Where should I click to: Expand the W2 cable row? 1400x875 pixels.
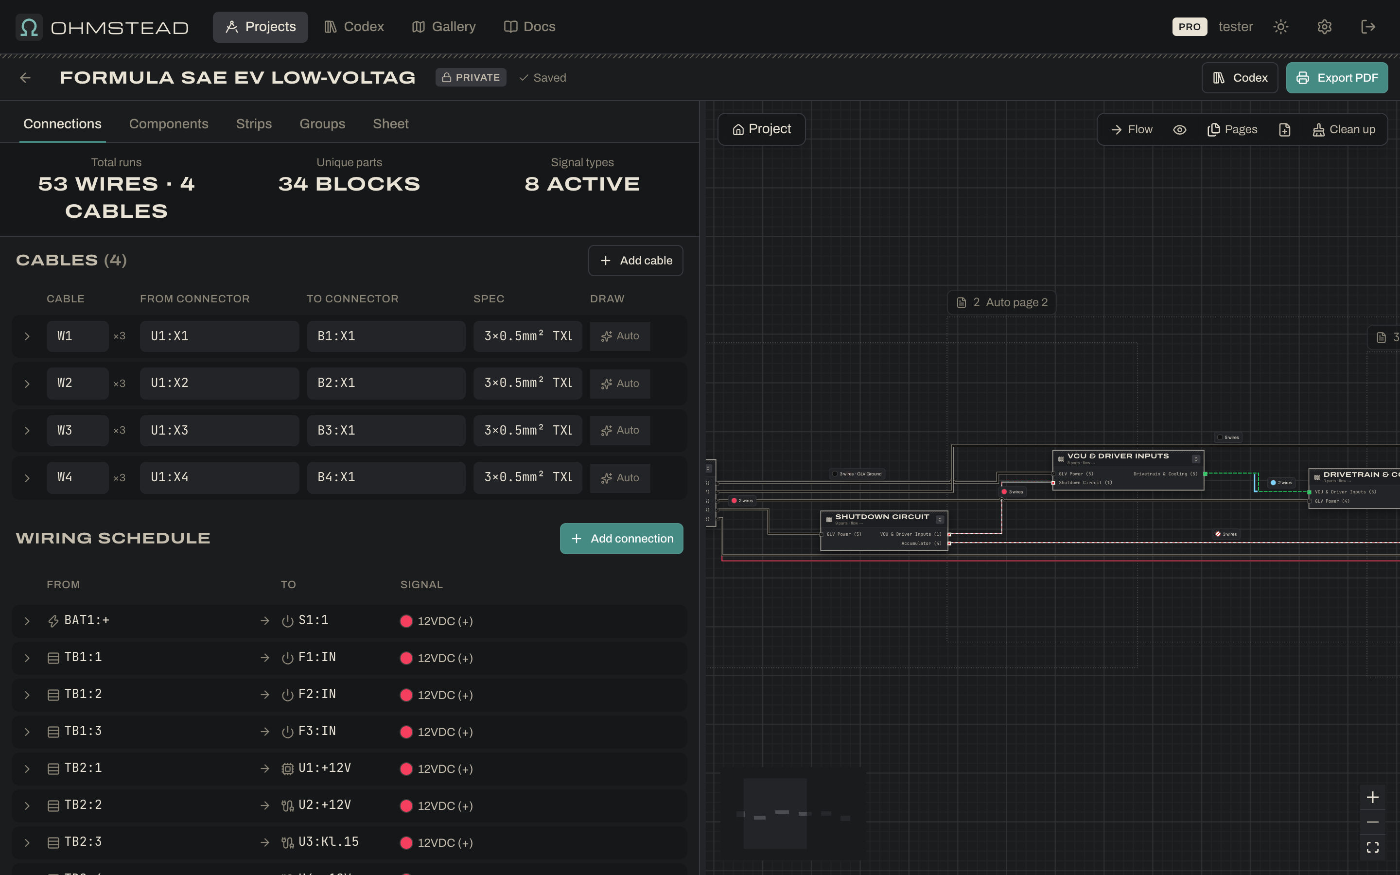[x=27, y=384]
